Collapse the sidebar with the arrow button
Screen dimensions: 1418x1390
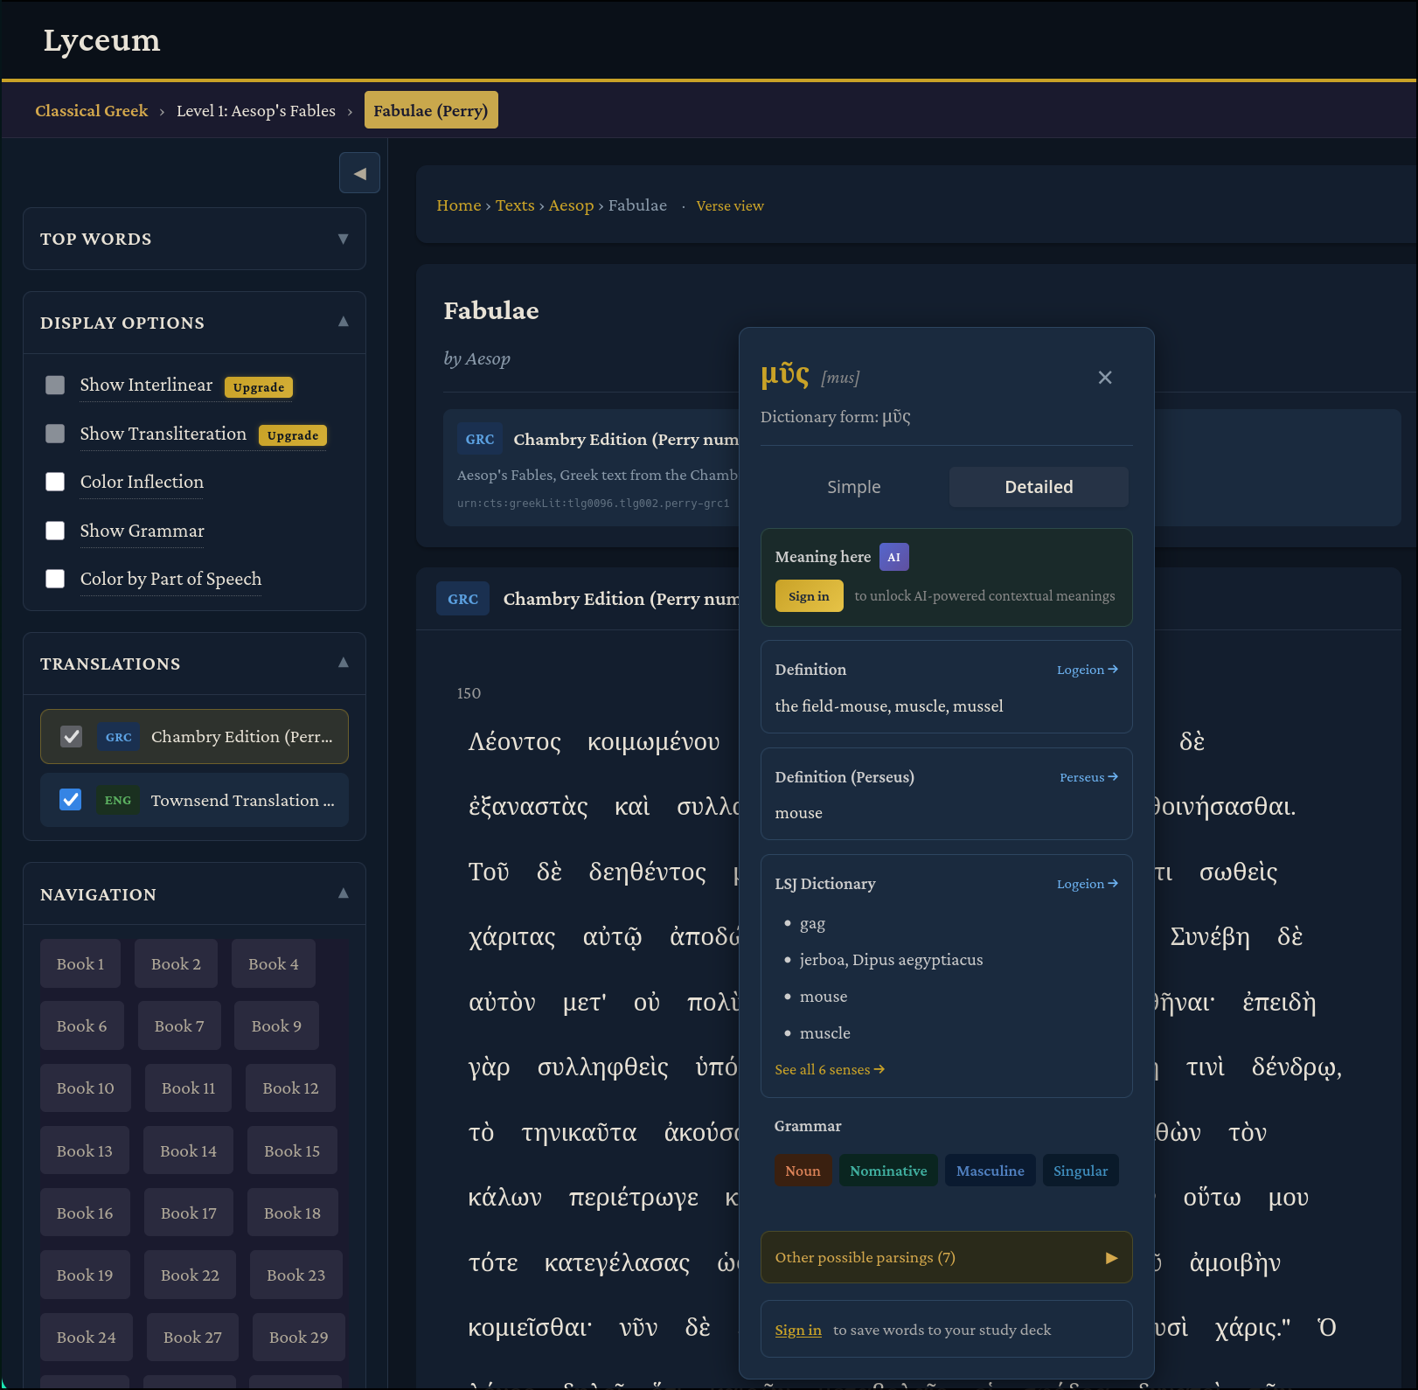click(359, 173)
